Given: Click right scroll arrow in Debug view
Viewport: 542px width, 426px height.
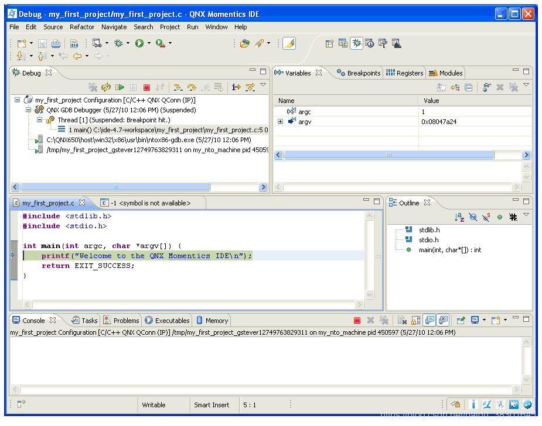Looking at the screenshot, I should coord(264,187).
